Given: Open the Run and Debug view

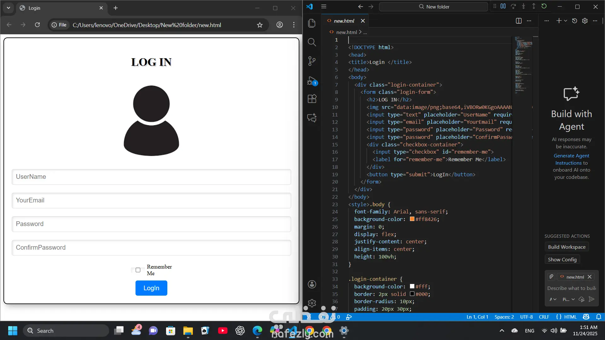Looking at the screenshot, I should pos(312,81).
